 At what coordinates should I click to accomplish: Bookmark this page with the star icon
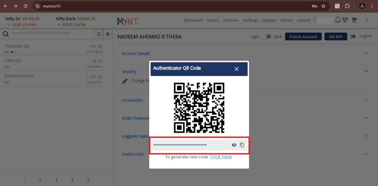coord(323,6)
